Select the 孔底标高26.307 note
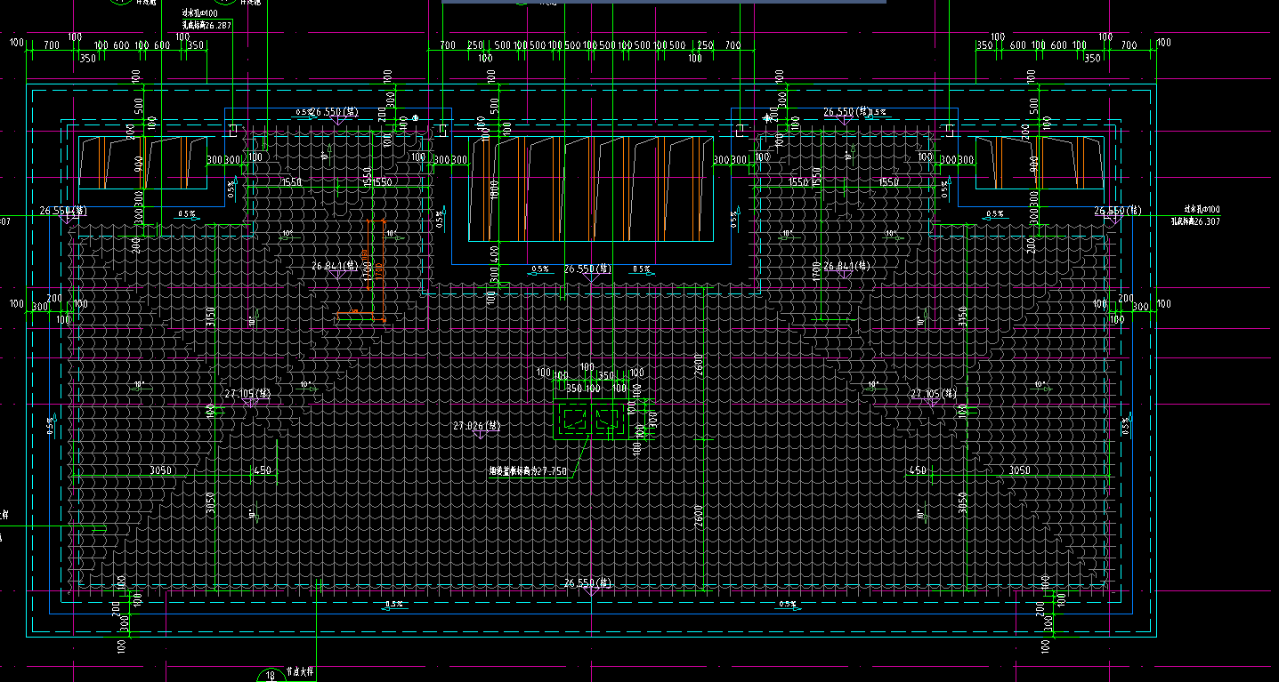Screen dimensions: 1279x682 pyautogui.click(x=1195, y=221)
